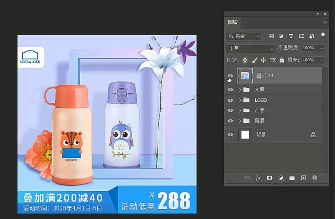335x219 pixels.
Task: Lock position move-arrows icon
Action: click(x=263, y=60)
